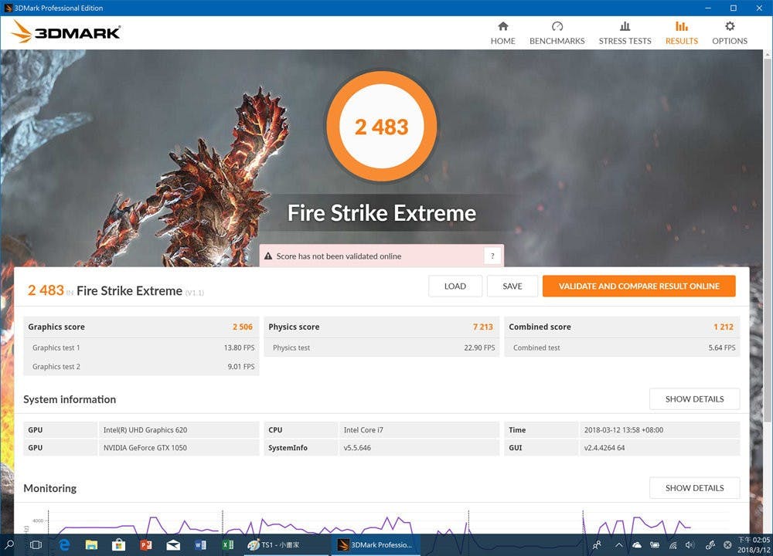Open the Mail app from the taskbar
The width and height of the screenshot is (773, 556).
click(173, 544)
